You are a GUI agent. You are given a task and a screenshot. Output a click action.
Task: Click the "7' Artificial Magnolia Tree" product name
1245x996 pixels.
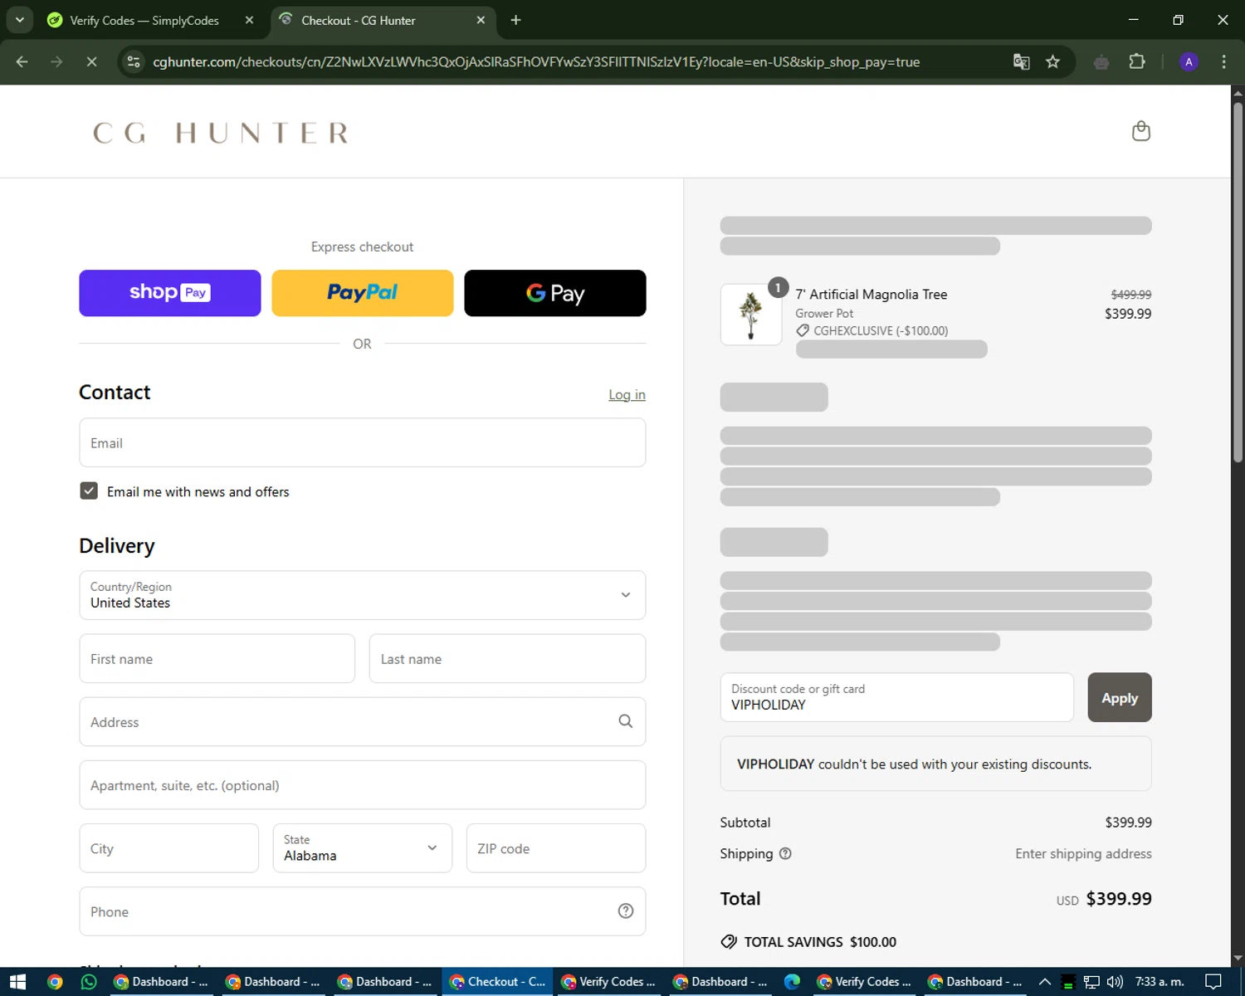(x=871, y=295)
